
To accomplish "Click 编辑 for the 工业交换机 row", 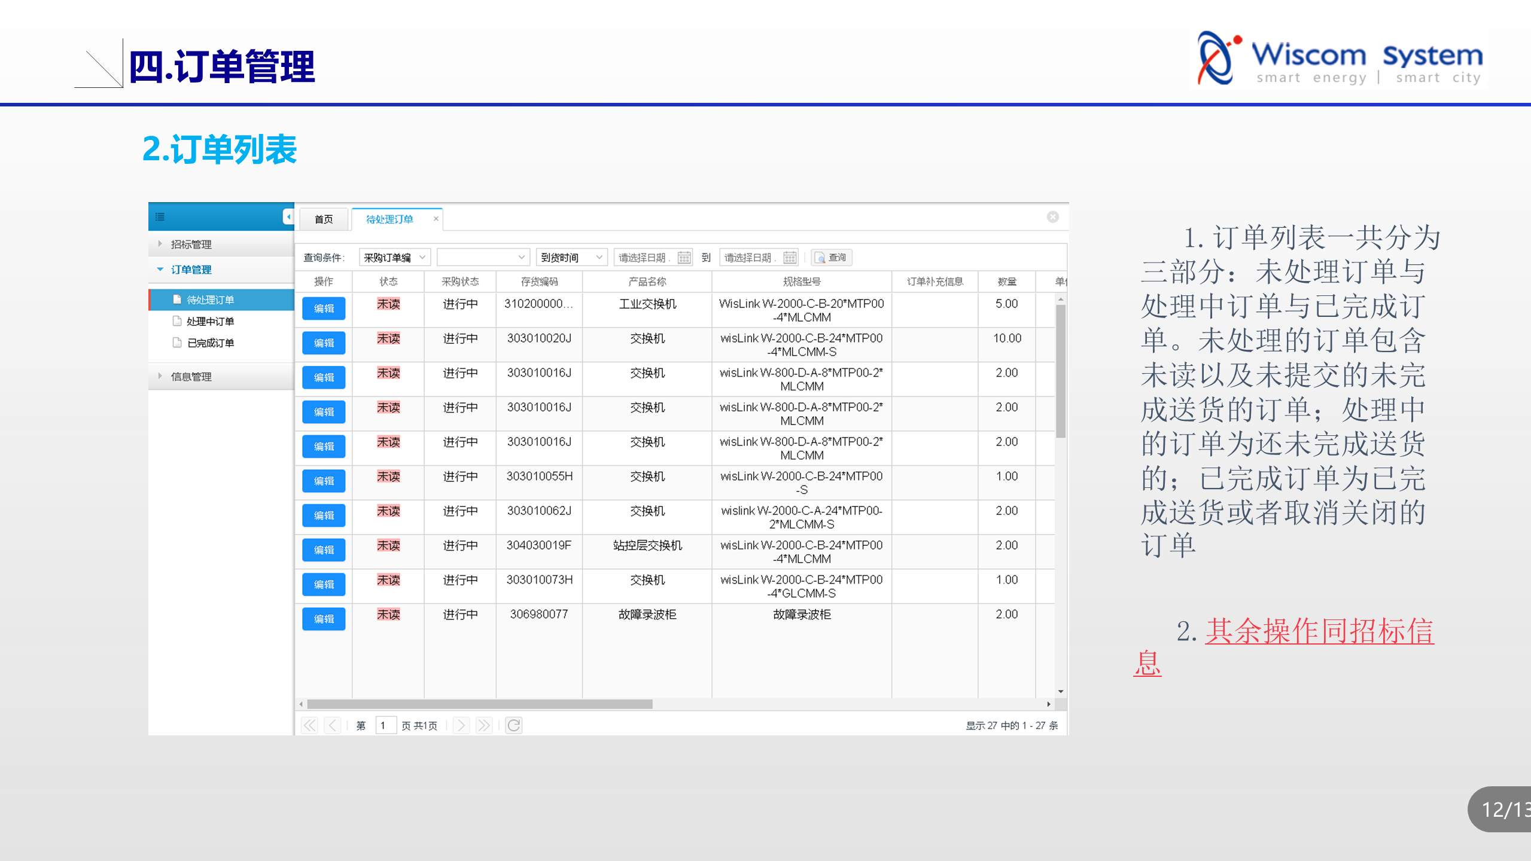I will tap(324, 309).
